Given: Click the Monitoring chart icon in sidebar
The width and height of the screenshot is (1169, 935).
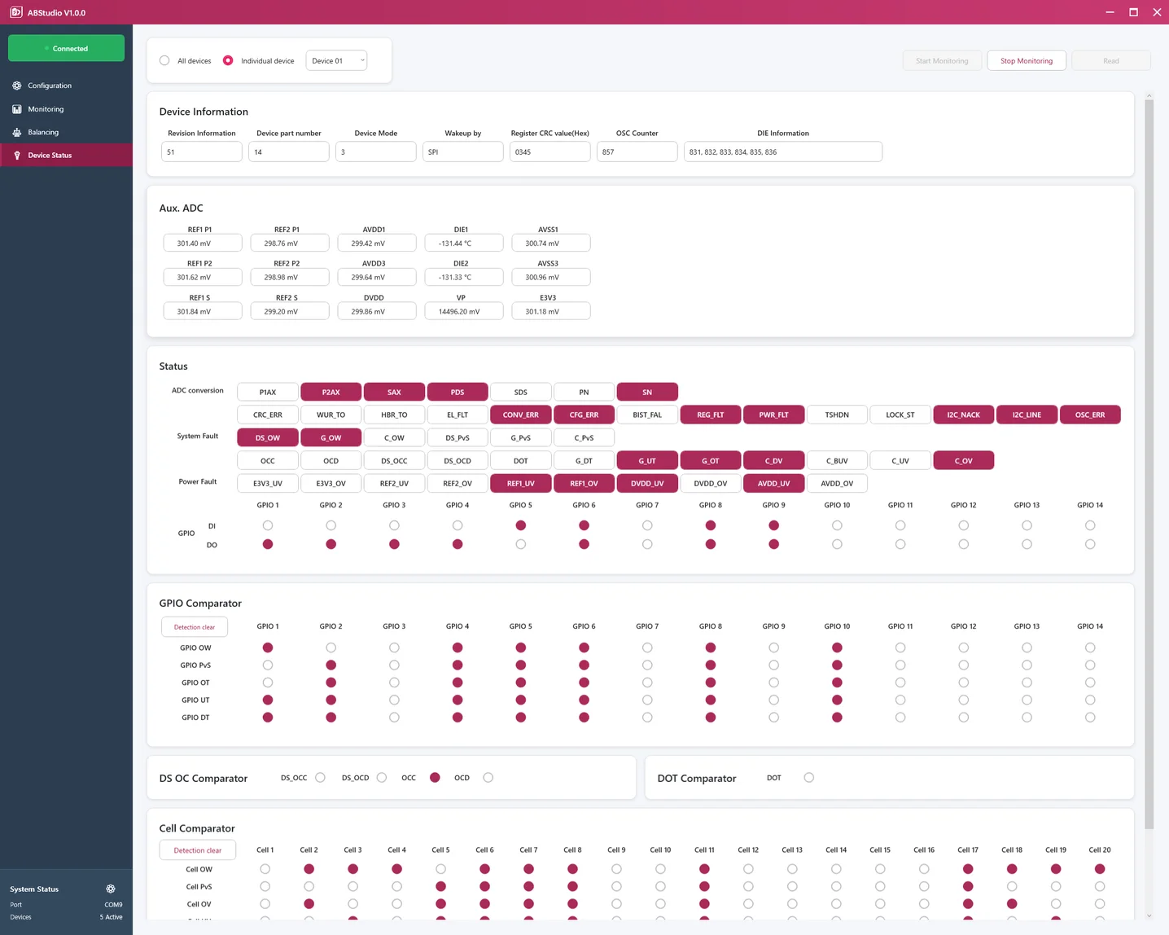Looking at the screenshot, I should pyautogui.click(x=17, y=109).
